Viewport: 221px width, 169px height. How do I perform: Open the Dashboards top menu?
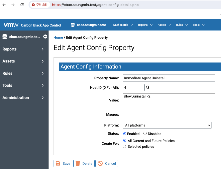(x=123, y=25)
